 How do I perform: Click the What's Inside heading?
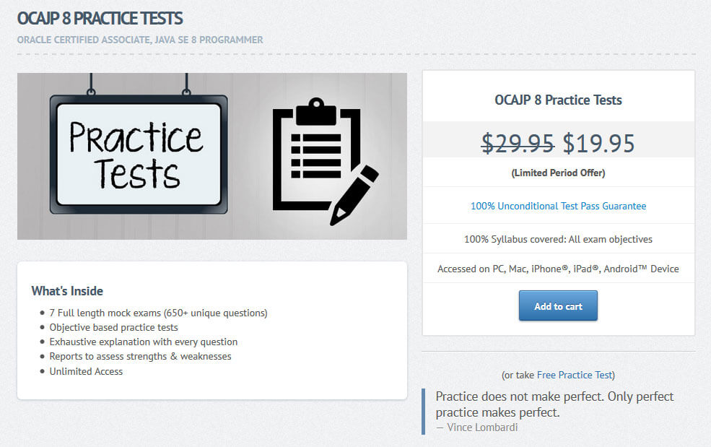tap(67, 291)
